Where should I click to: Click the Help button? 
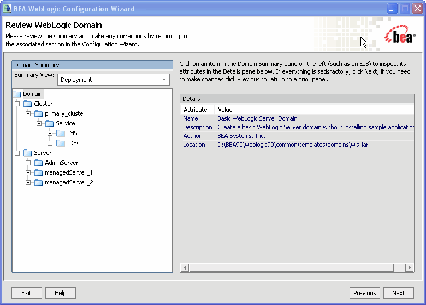[x=61, y=293]
